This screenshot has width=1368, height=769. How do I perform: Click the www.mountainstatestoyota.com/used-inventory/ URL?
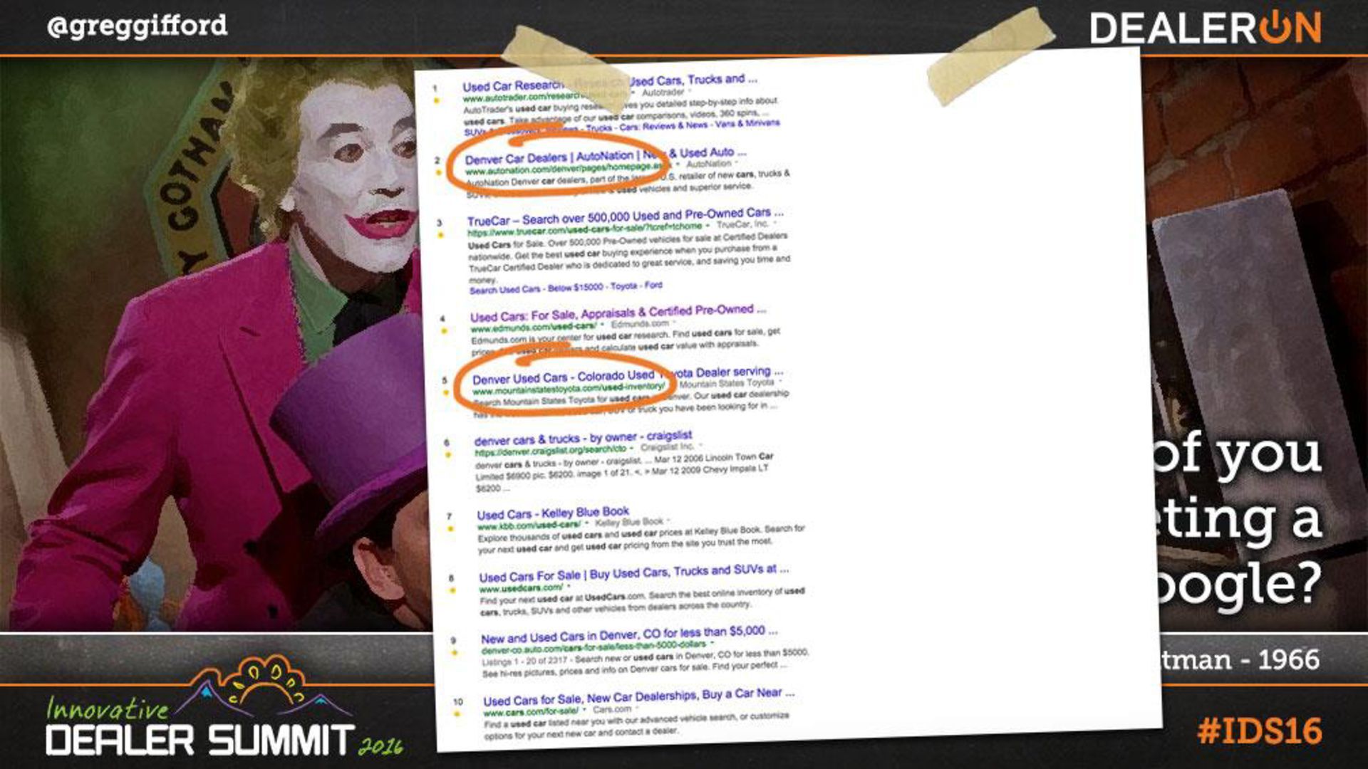[x=569, y=389]
